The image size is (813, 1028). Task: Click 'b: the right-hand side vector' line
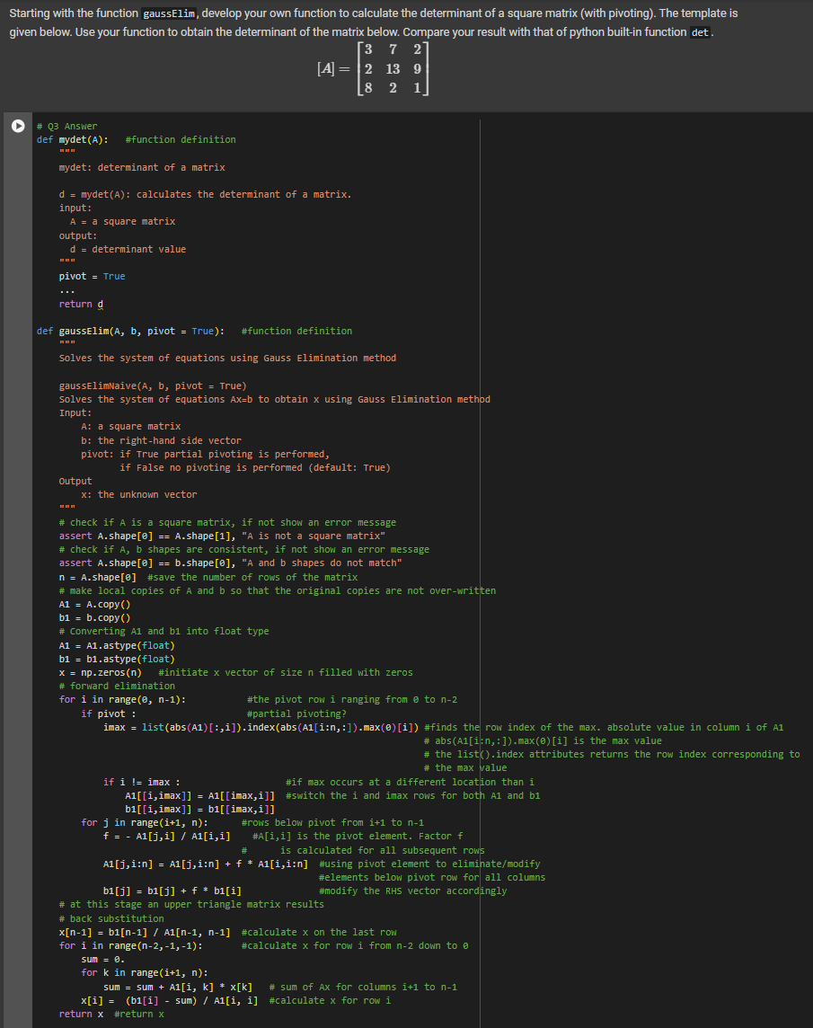[162, 440]
